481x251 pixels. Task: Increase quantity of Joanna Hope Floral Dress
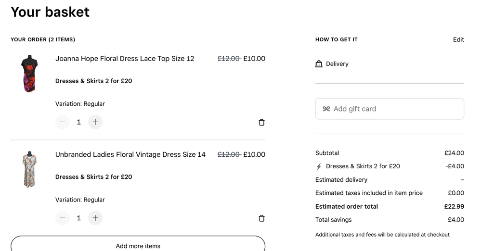tap(95, 122)
